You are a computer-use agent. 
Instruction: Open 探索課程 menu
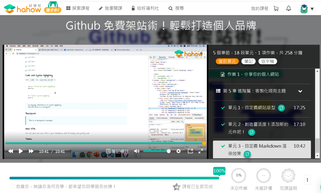78,8
